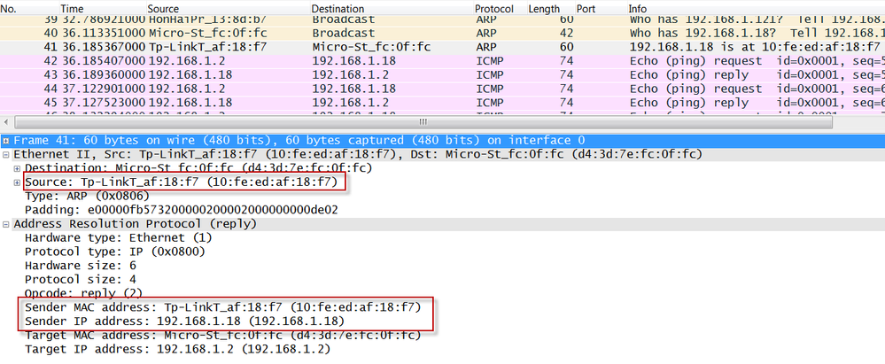The width and height of the screenshot is (885, 364).
Task: Sort by the Length column header
Action: pyautogui.click(x=544, y=9)
